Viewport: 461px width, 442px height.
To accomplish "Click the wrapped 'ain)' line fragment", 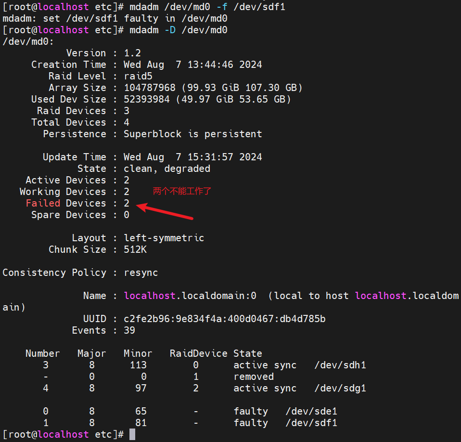I will pos(14,307).
